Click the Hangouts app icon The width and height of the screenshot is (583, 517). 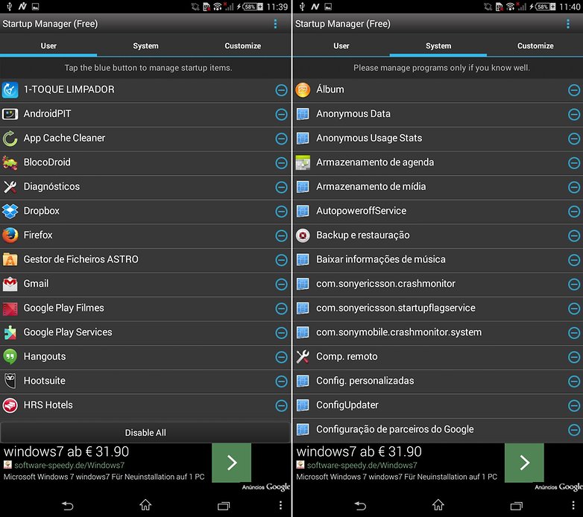coord(10,357)
